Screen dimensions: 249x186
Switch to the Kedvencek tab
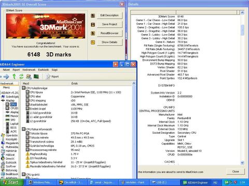tap(9, 83)
